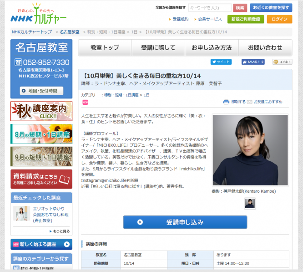Viewport: 303px width, 272px height.
Task: Click the 新規ご利用登録 button
Action: coord(246,19)
